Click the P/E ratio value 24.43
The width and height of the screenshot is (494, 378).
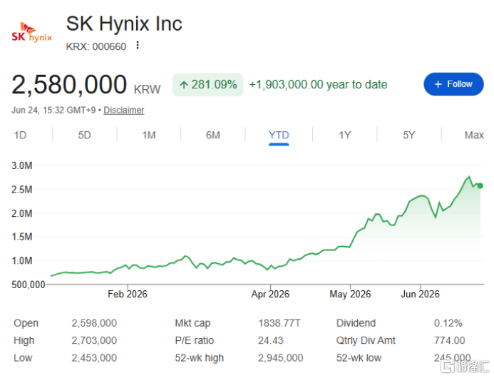pyautogui.click(x=271, y=340)
